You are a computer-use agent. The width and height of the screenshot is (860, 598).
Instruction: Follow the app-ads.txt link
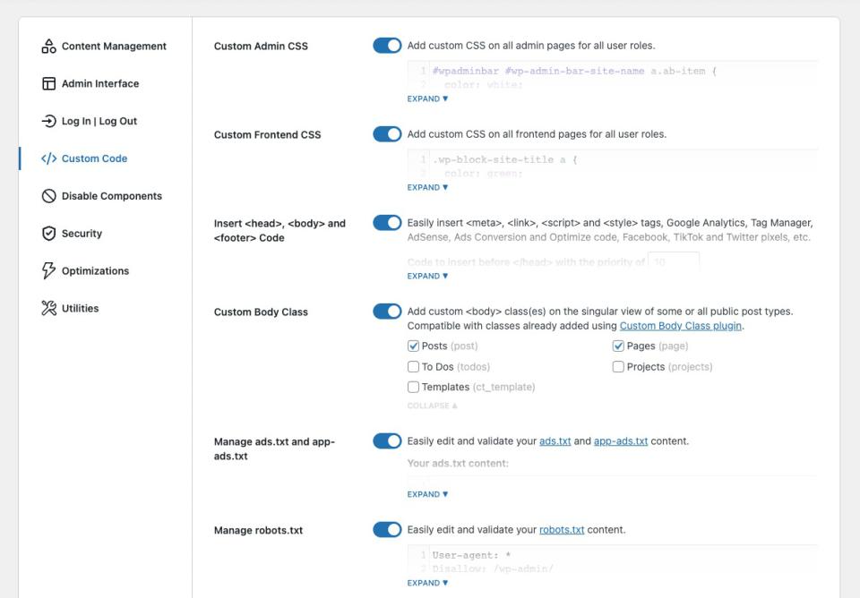pos(620,441)
